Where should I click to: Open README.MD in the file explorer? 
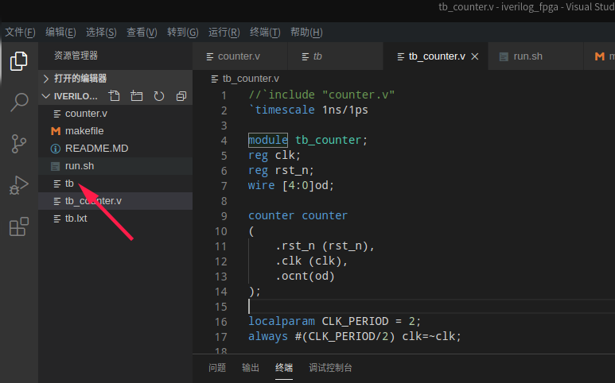[115, 149]
